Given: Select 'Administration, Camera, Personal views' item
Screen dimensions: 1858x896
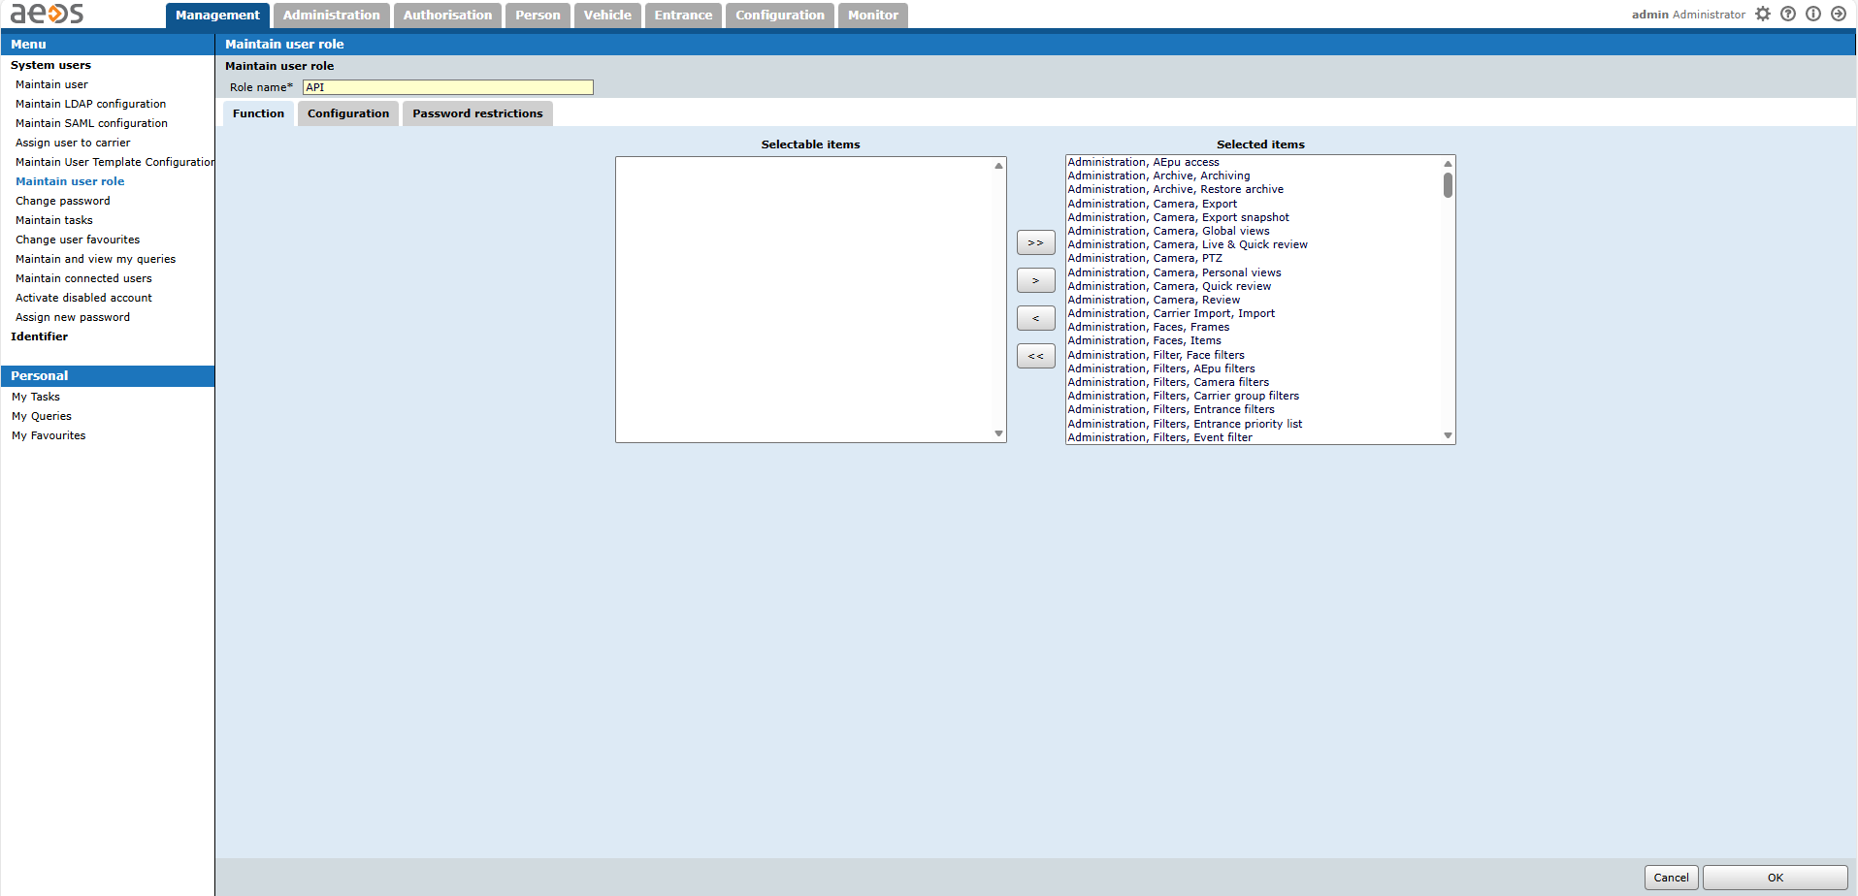Looking at the screenshot, I should coord(1175,272).
